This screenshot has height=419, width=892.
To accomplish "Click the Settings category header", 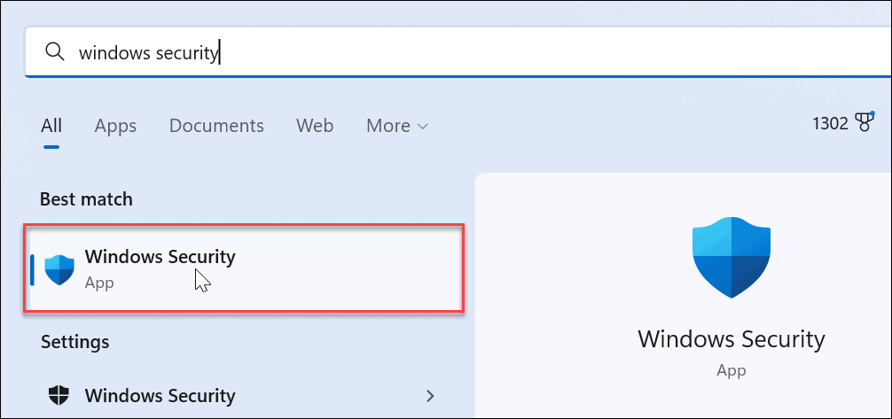I will [x=75, y=341].
